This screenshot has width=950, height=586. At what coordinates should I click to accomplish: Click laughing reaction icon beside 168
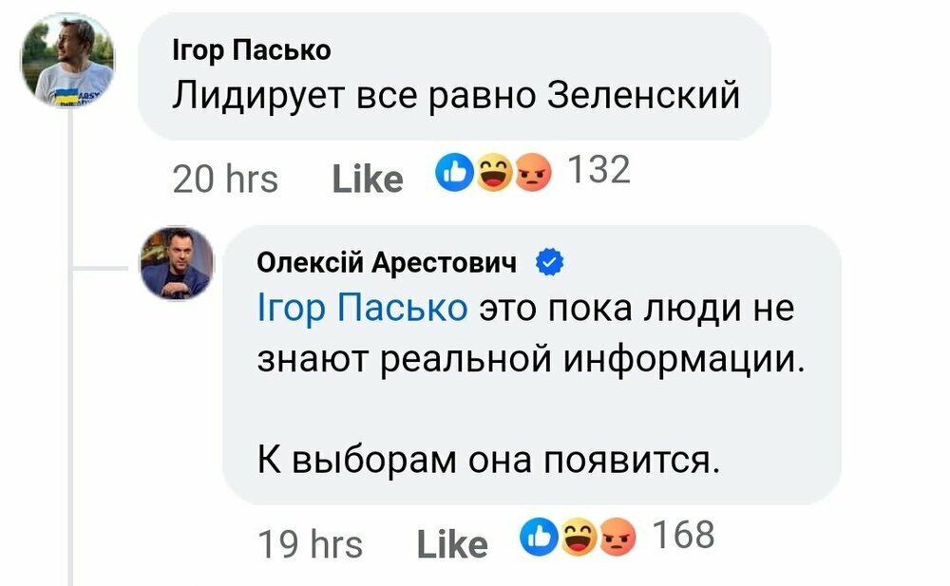click(578, 538)
